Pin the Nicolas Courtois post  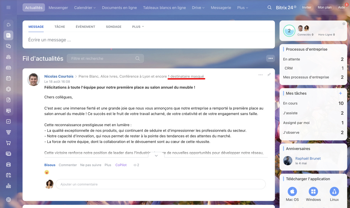tap(269, 75)
